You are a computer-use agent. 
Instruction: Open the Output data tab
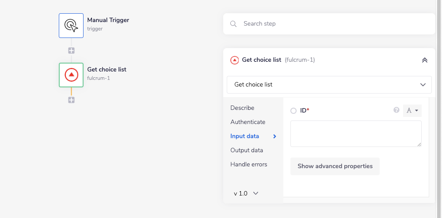(x=247, y=150)
